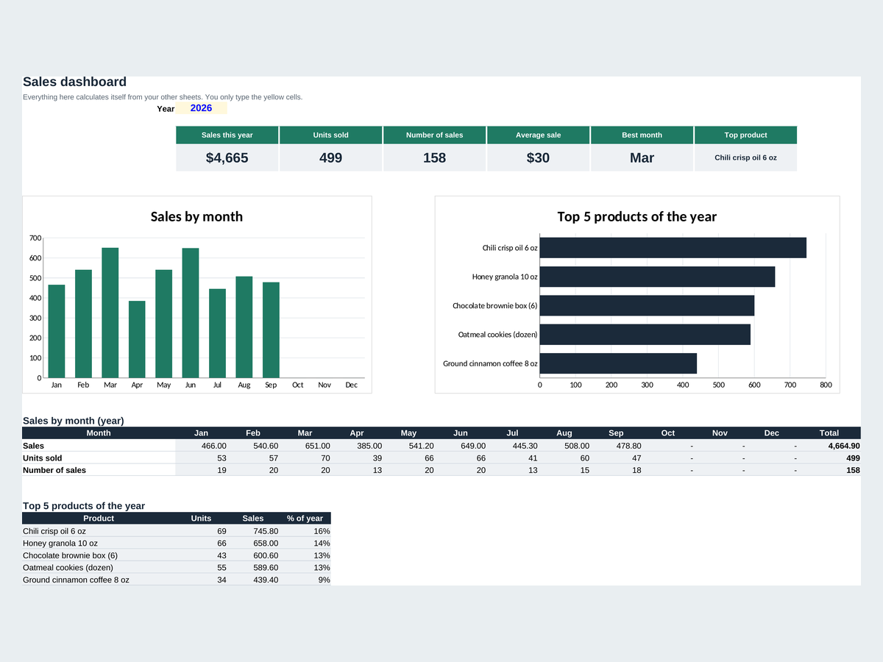Click 'Chocolate brownie box (6)' table row name
Image resolution: width=883 pixels, height=662 pixels.
tap(99, 555)
